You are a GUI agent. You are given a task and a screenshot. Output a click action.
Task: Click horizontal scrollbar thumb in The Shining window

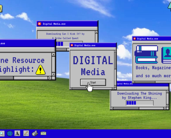pos(126,108)
